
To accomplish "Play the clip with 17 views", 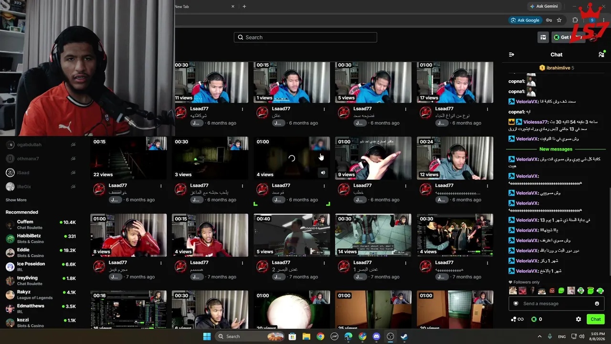I will tap(455, 82).
